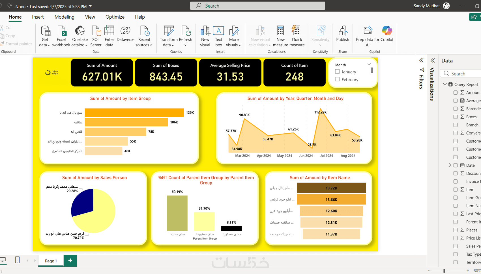
Task: Connect to SQL Server source
Action: (96, 36)
